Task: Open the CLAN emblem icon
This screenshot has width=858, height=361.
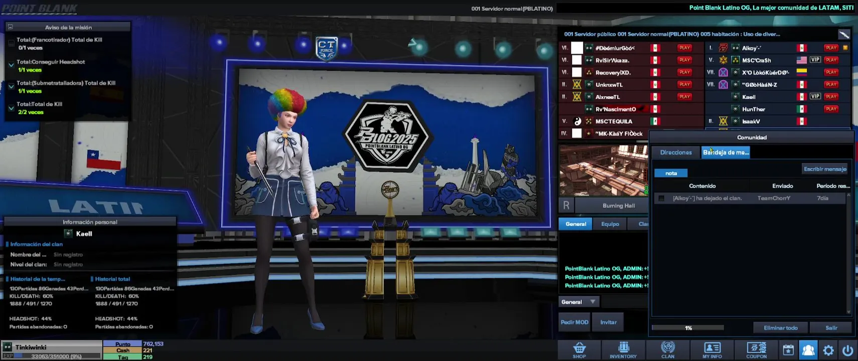Action: (x=668, y=350)
